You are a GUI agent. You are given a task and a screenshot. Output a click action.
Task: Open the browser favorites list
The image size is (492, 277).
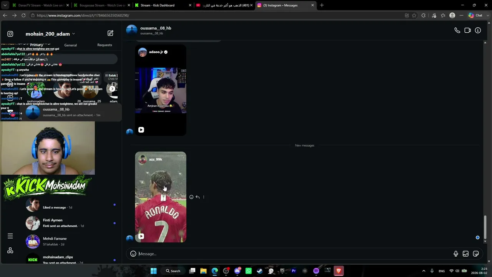pos(443,15)
